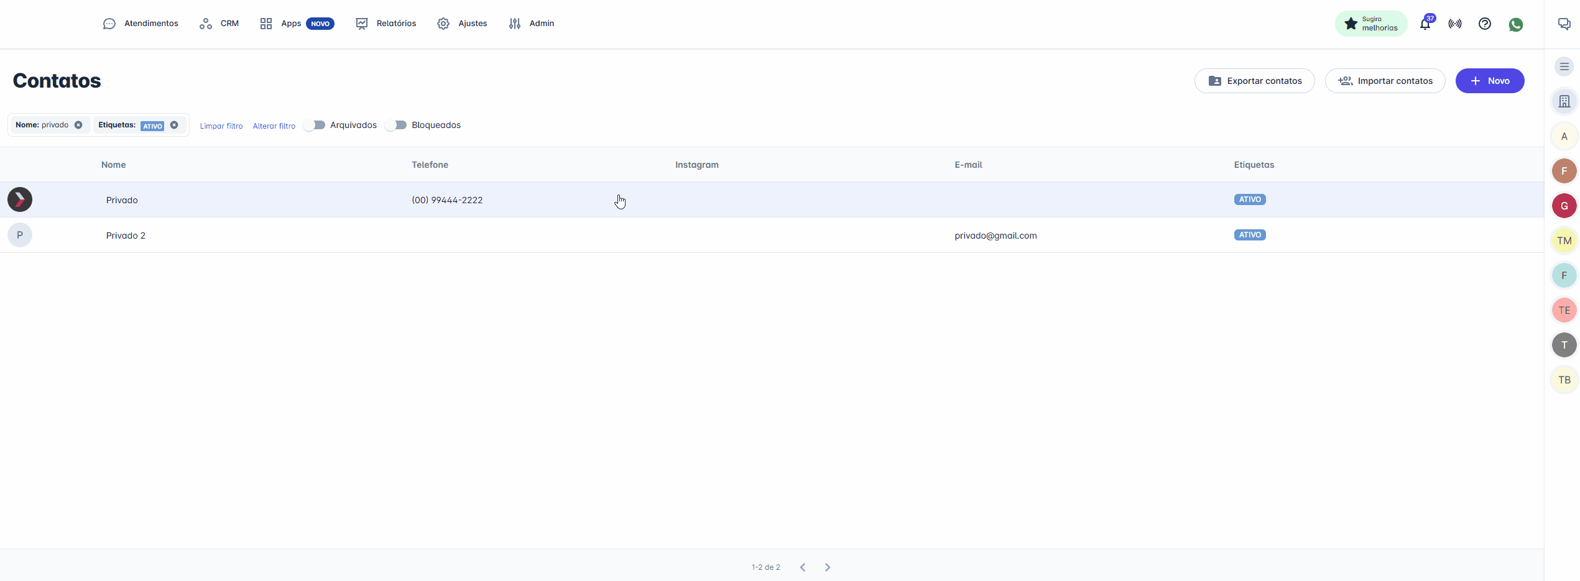Remove the Etiquetas ATIVO filter chip
Screen dimensions: 1580x581
[174, 125]
